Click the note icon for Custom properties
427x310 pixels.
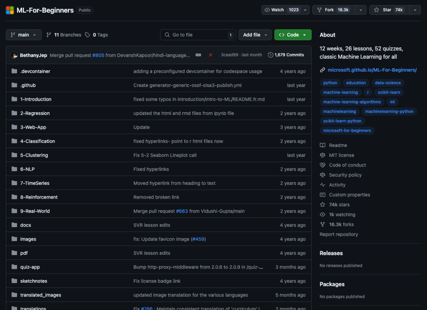point(323,195)
